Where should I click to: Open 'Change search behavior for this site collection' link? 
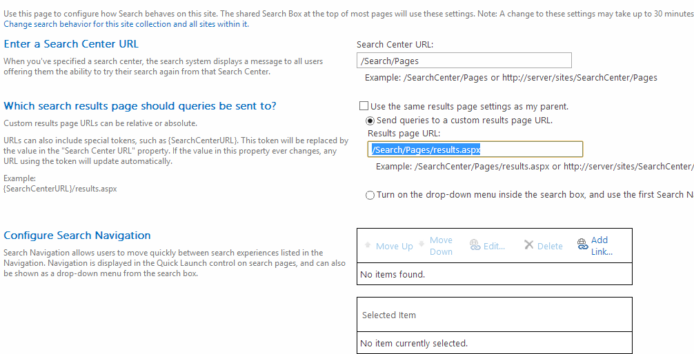[x=126, y=24]
